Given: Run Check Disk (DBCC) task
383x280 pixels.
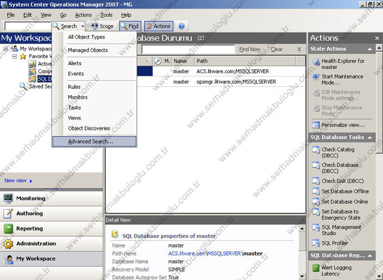Looking at the screenshot, I should [338, 181].
